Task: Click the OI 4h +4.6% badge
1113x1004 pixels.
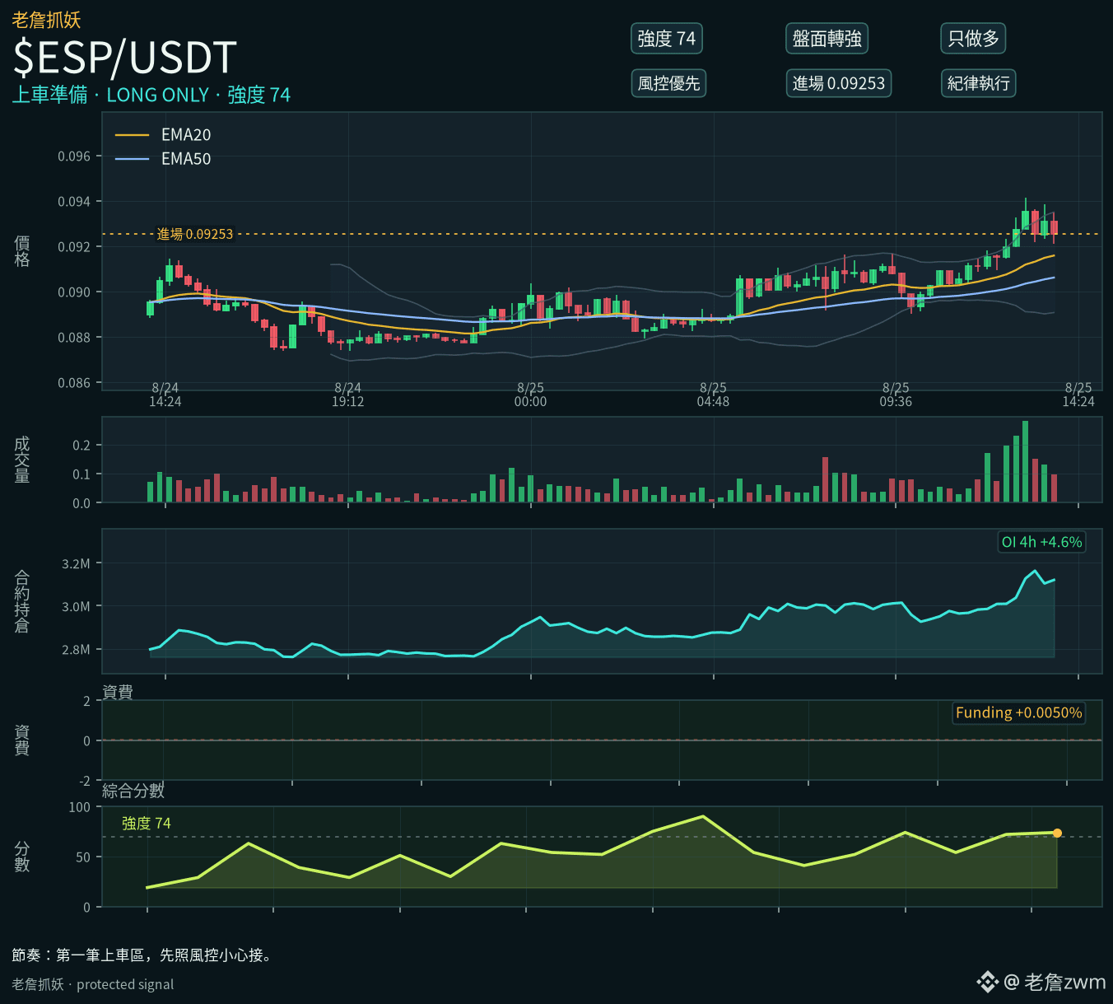Action: coord(1041,542)
